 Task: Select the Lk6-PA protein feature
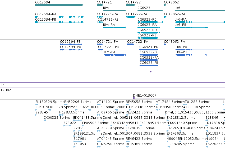click(x=200, y=50)
